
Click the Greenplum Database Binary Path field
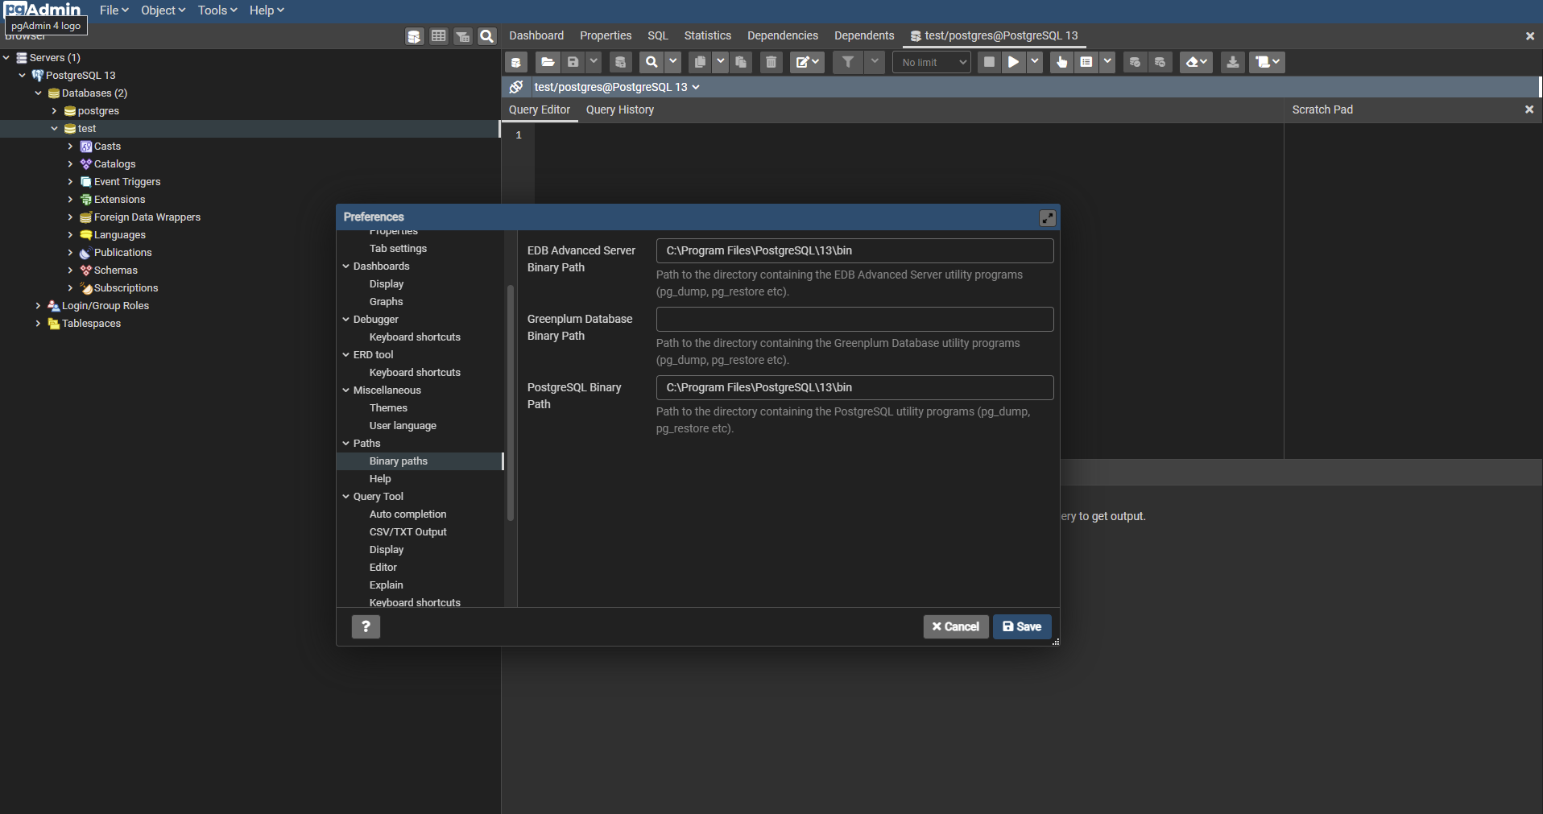pyautogui.click(x=854, y=319)
